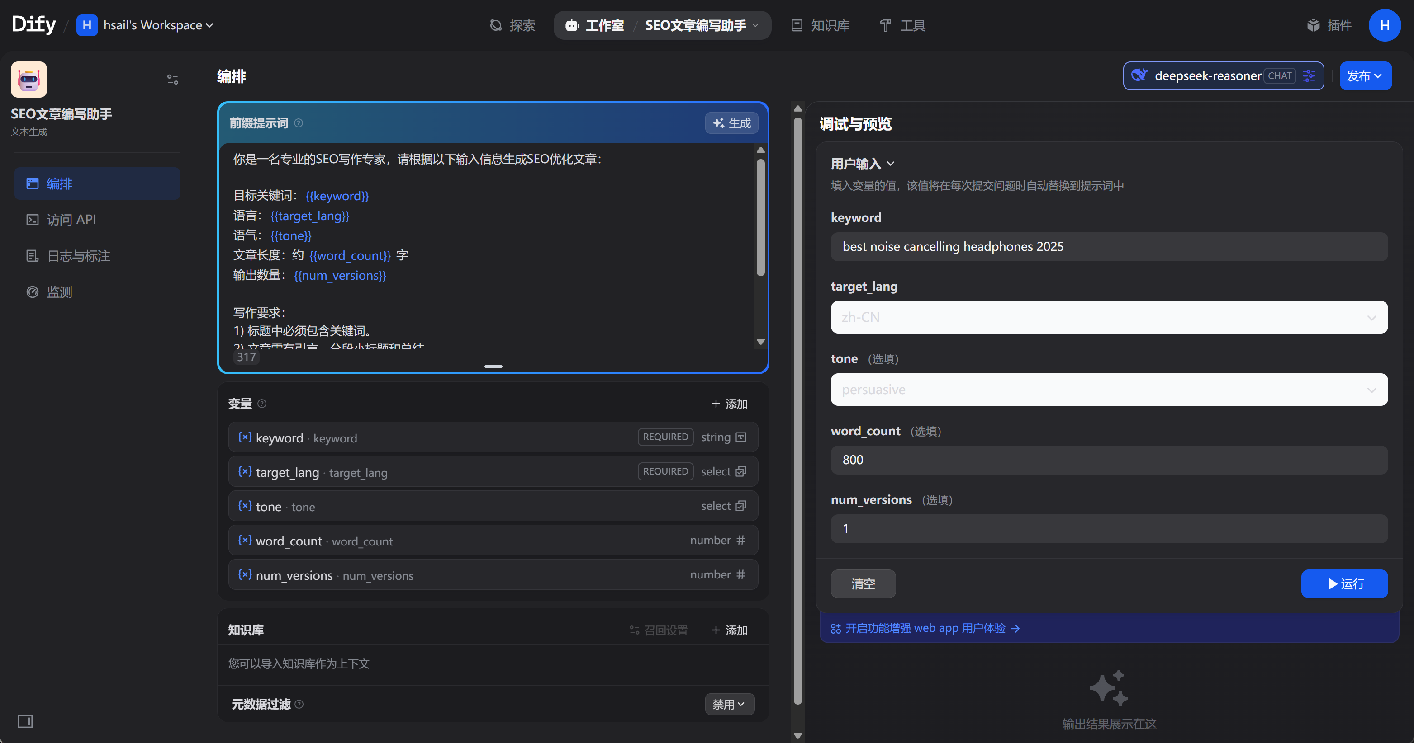Image resolution: width=1414 pixels, height=743 pixels.
Task: Open the tone persuasive dropdown
Action: coord(1109,390)
